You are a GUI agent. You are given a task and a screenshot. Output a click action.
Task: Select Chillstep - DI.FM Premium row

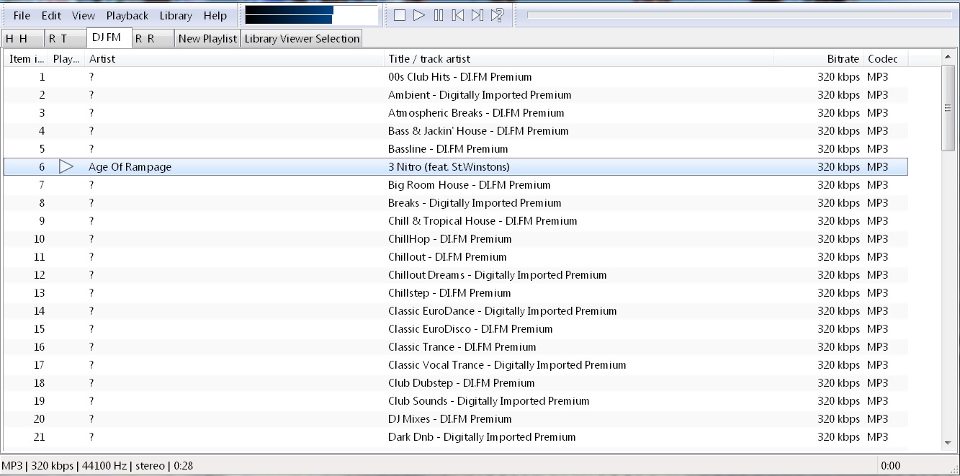(x=456, y=293)
